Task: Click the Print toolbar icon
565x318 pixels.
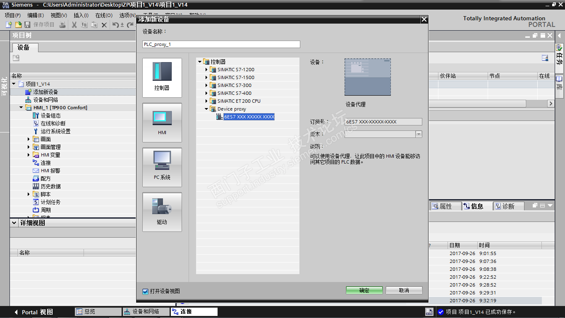Action: pyautogui.click(x=62, y=25)
